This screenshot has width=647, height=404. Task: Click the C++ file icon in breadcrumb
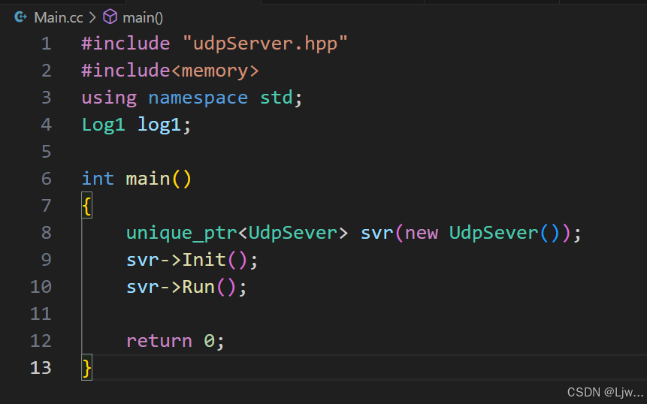point(21,17)
